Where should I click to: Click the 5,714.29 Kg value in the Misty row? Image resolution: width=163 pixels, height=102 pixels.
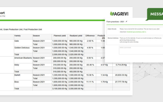point(121,65)
